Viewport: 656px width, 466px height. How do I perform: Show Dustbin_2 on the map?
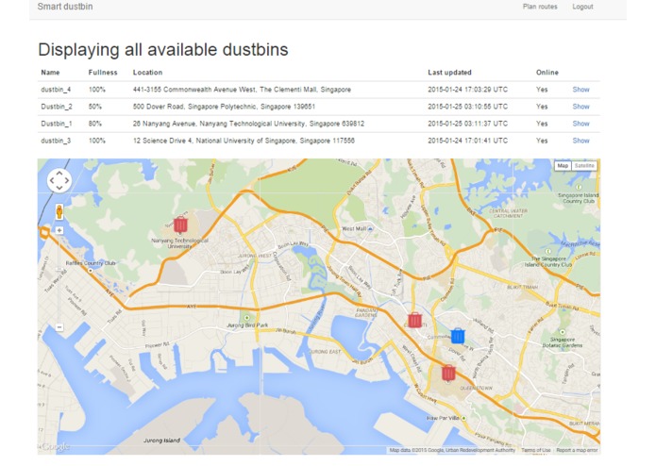[580, 107]
